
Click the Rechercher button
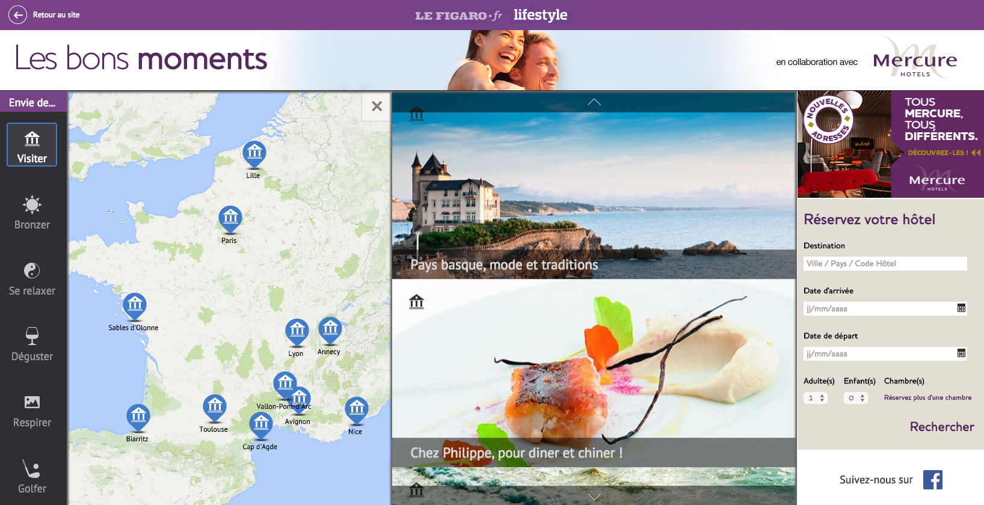point(942,427)
